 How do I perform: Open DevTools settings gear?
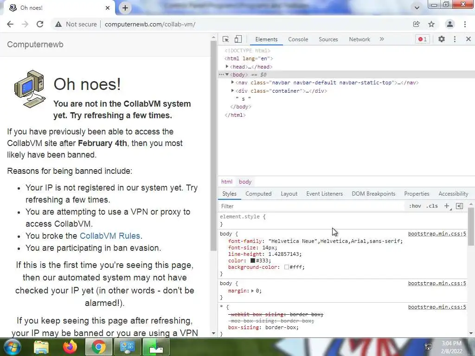(442, 39)
